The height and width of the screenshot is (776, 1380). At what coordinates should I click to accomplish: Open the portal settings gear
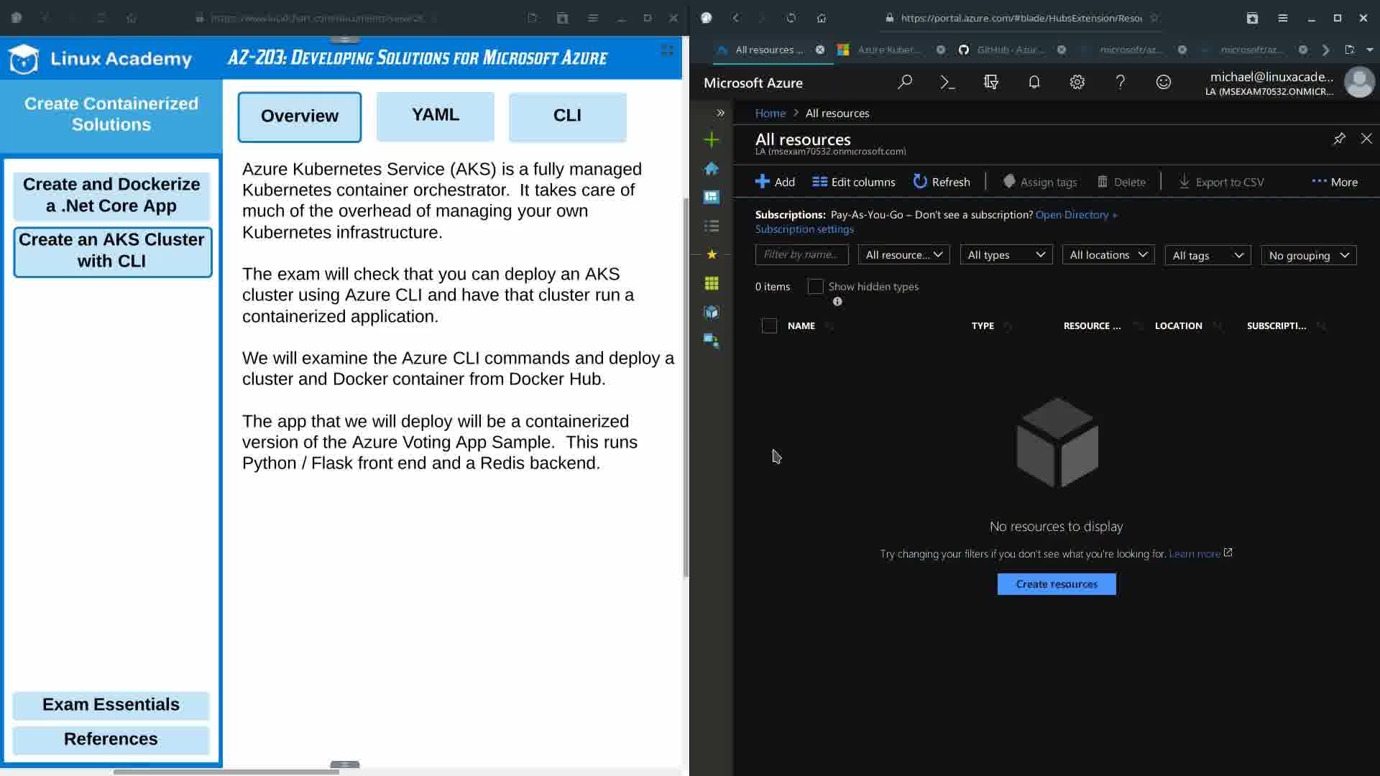[x=1077, y=83]
